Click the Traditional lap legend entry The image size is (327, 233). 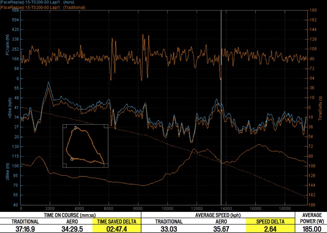(43, 7)
